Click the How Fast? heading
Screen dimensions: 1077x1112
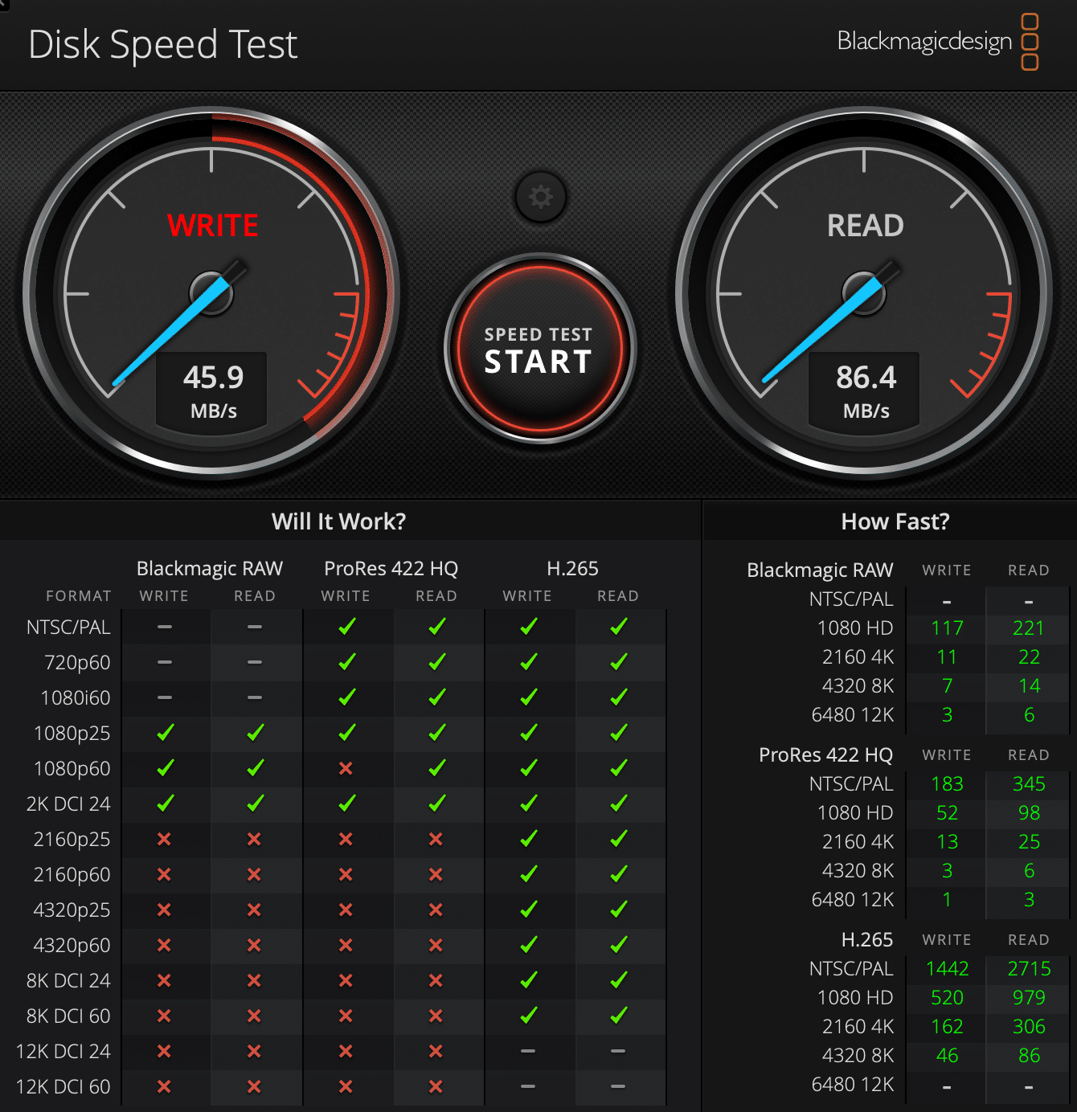[x=895, y=521]
